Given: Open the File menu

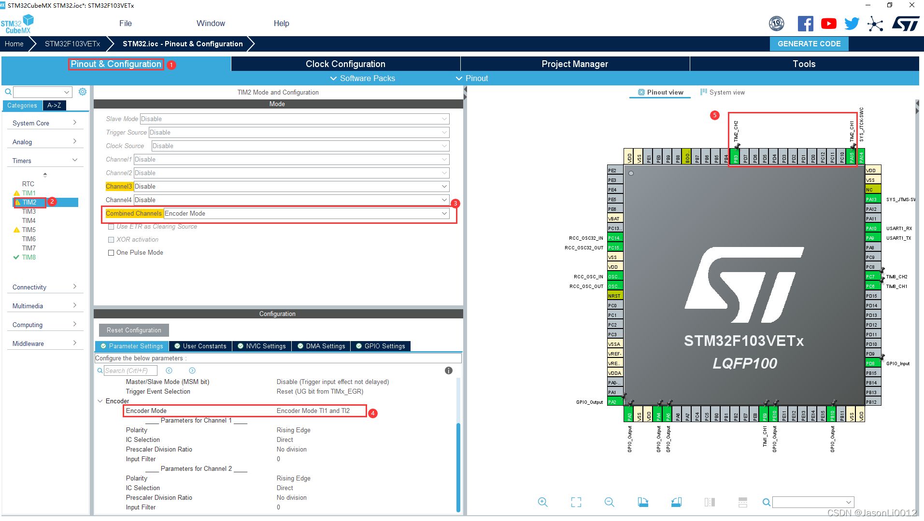Looking at the screenshot, I should point(126,23).
